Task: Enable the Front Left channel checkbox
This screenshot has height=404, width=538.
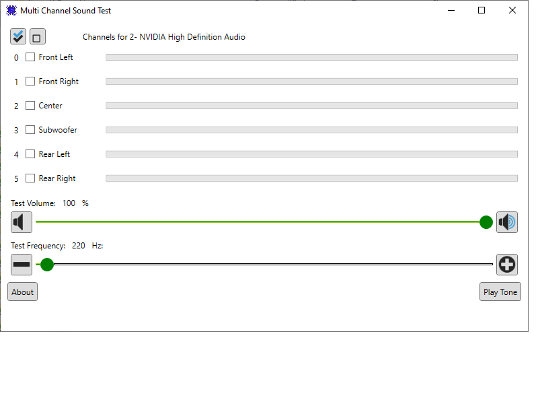Action: (30, 57)
